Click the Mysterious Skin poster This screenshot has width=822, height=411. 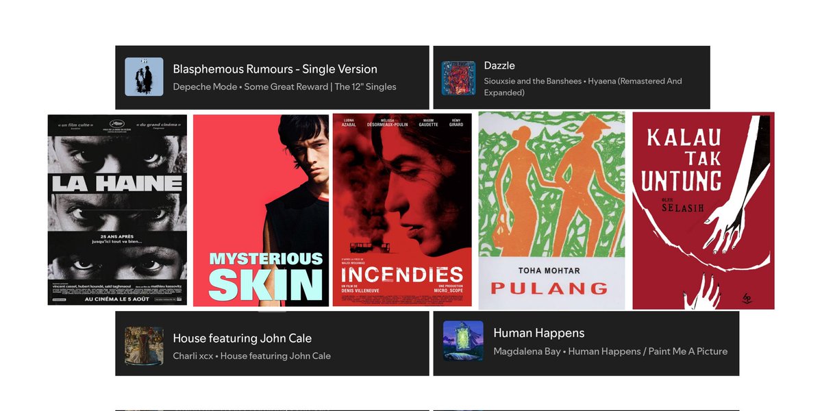[x=261, y=210]
